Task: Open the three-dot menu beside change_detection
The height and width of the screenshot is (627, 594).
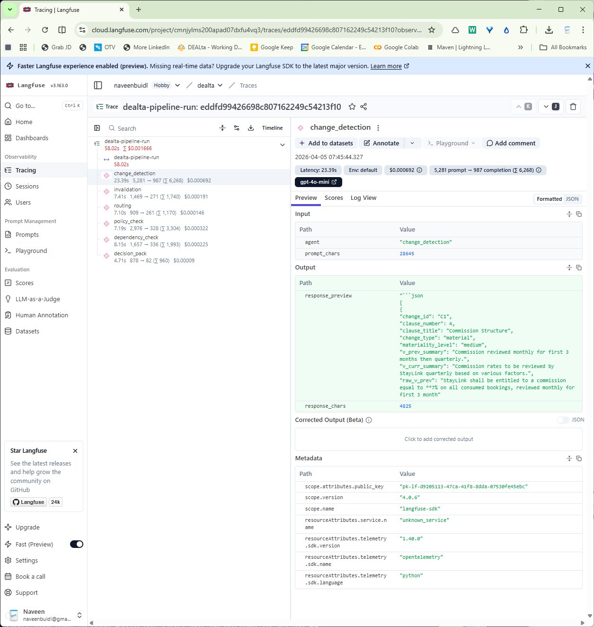Action: click(x=378, y=128)
